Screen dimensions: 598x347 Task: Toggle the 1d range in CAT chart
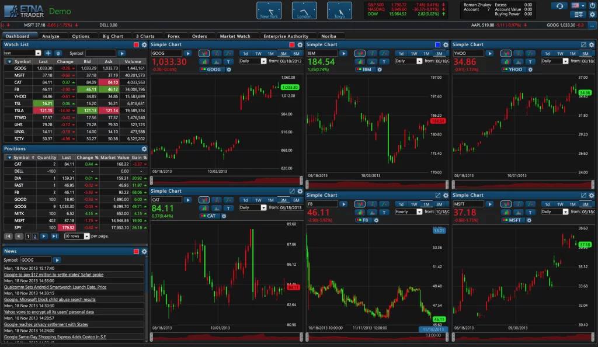[245, 200]
